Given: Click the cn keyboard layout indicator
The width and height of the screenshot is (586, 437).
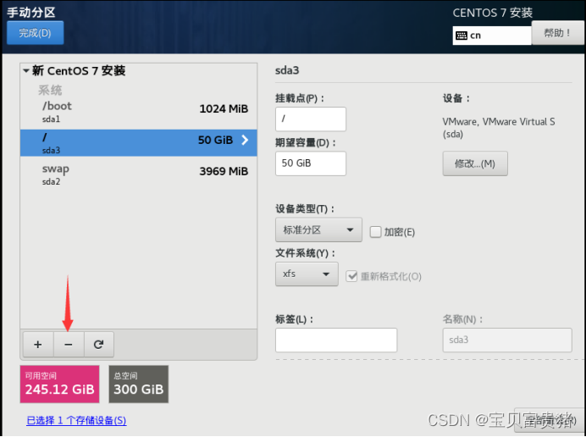Looking at the screenshot, I should point(492,36).
